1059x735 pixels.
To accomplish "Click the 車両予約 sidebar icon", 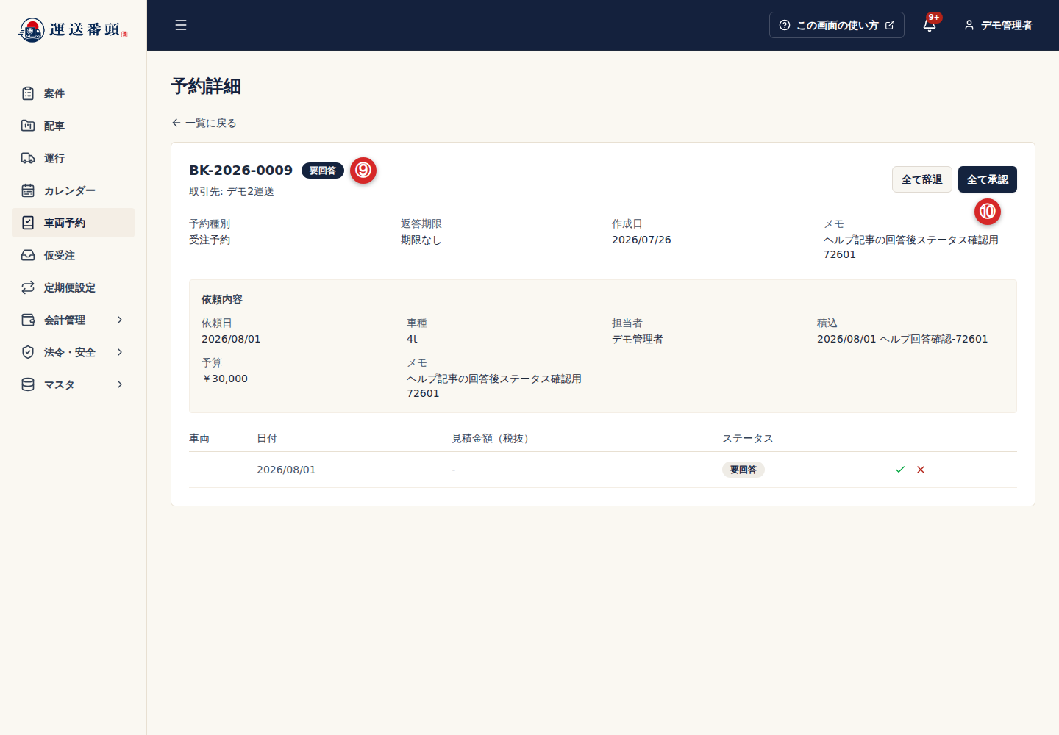I will [x=28, y=223].
